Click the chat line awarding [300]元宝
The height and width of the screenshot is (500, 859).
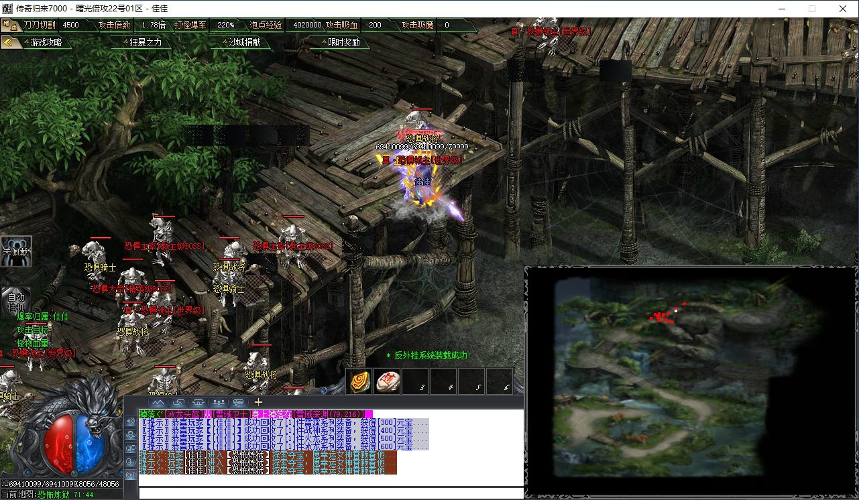(284, 423)
